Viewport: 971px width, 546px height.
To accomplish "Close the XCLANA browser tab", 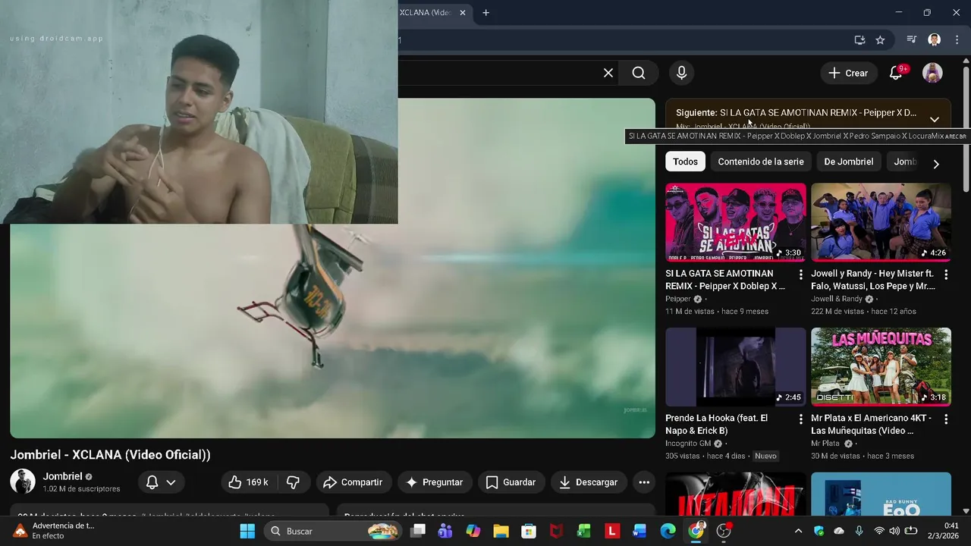I will (463, 12).
